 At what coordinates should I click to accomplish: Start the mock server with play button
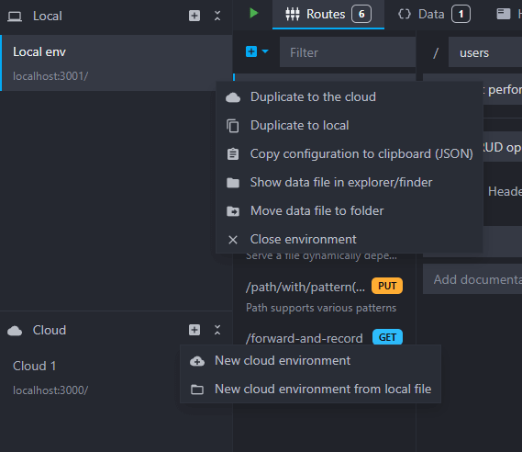[x=254, y=14]
